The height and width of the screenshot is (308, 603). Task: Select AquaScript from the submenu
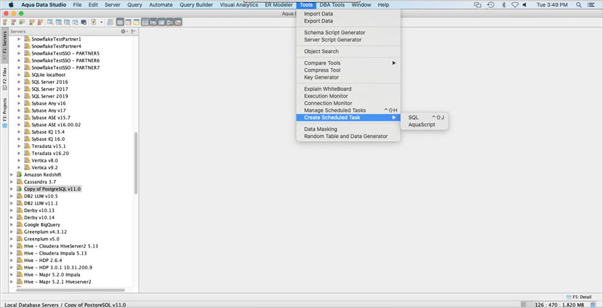click(x=424, y=125)
